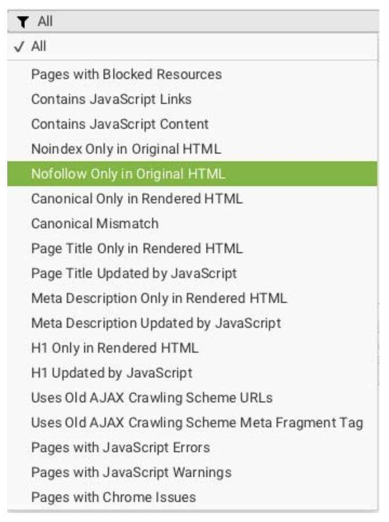The height and width of the screenshot is (522, 389).
Task: Choose Pages with Blocked Resources filter
Action: [193, 74]
